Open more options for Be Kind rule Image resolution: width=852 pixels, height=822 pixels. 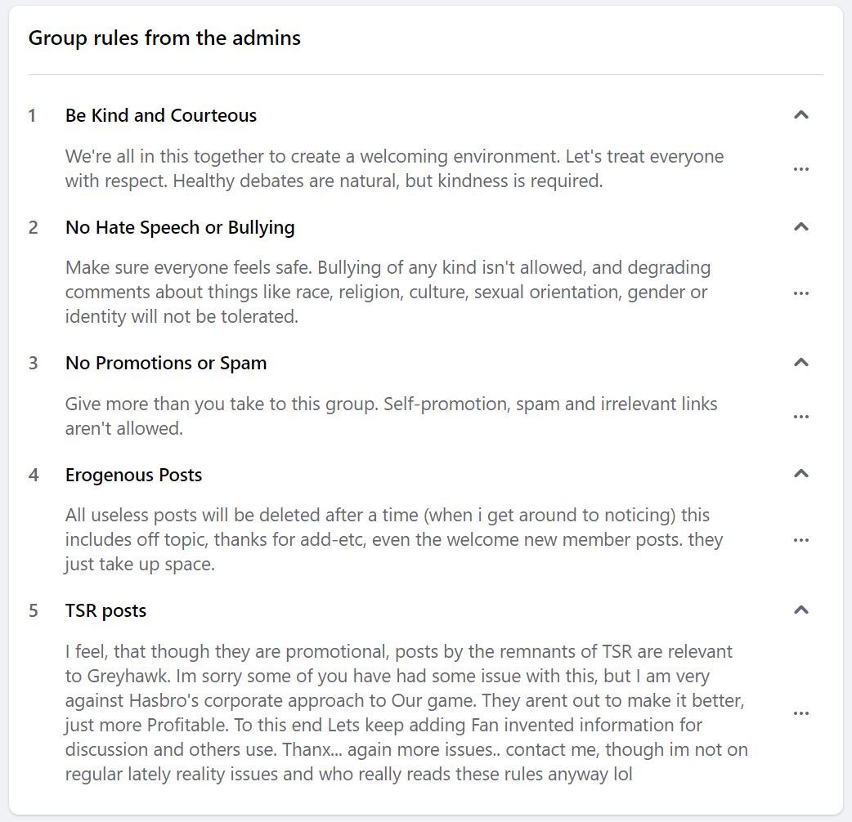point(801,169)
